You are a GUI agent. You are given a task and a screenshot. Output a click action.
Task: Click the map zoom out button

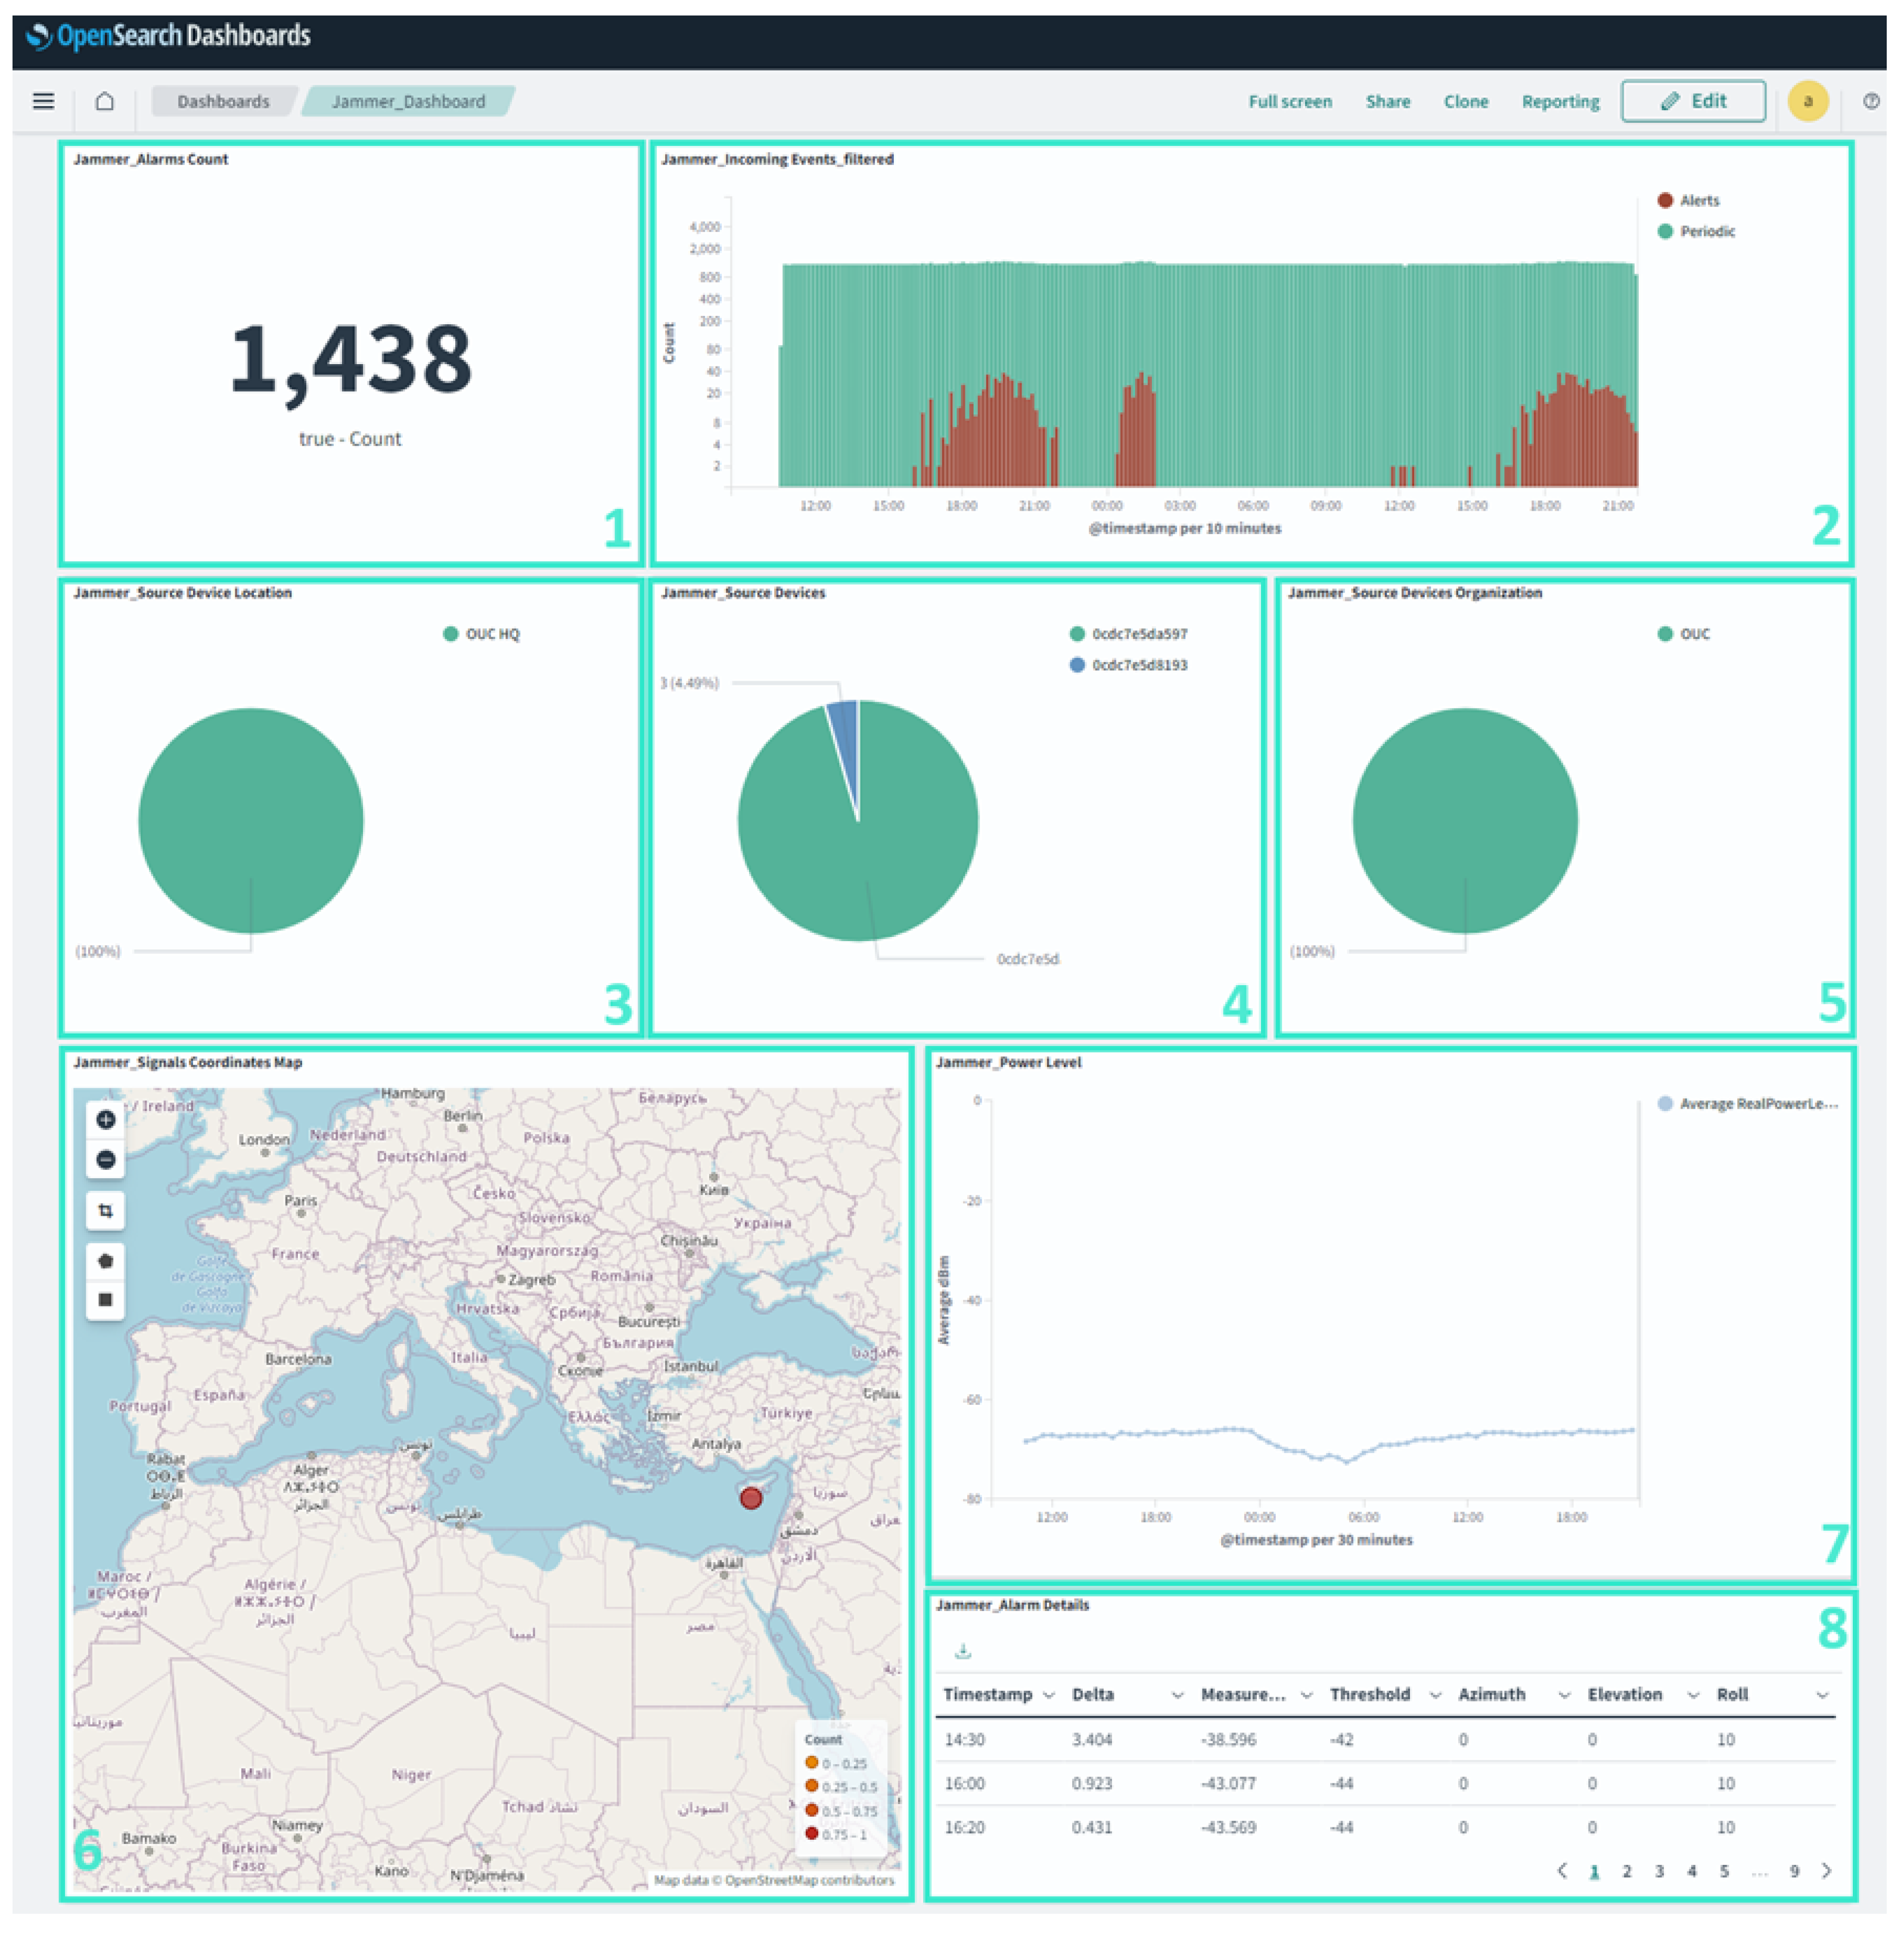pyautogui.click(x=106, y=1160)
